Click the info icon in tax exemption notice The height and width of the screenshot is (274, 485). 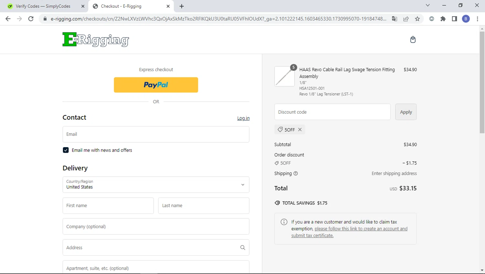pos(284,222)
